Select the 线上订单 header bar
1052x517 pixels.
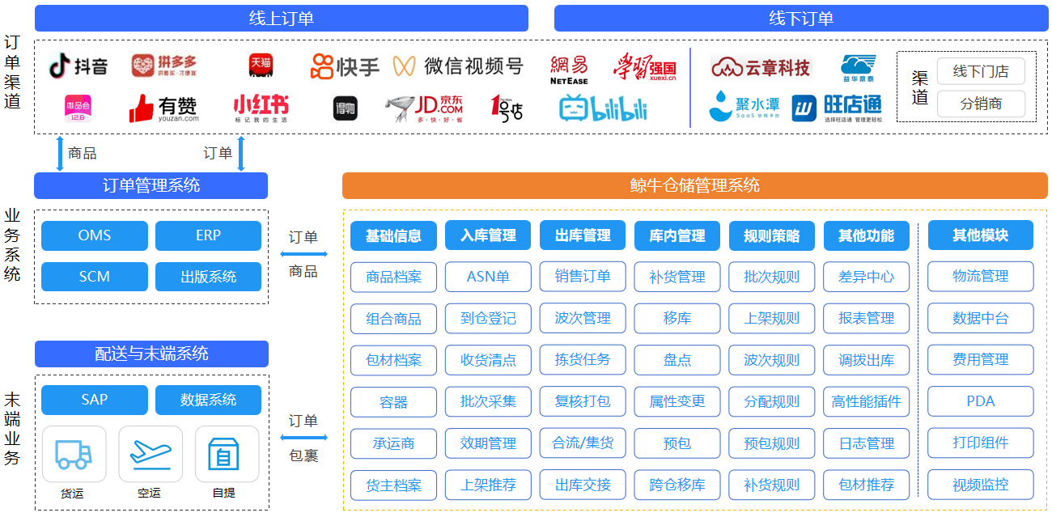click(281, 18)
